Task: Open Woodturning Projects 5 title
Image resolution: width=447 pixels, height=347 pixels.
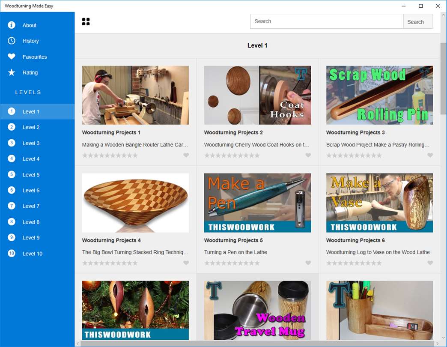Action: (x=233, y=240)
